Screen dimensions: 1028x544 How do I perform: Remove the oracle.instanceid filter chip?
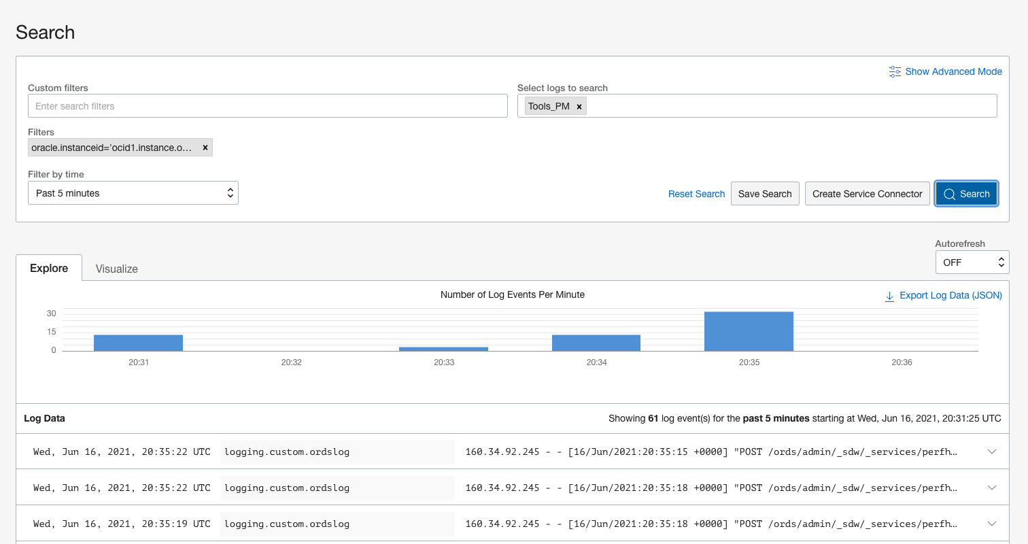(x=205, y=148)
